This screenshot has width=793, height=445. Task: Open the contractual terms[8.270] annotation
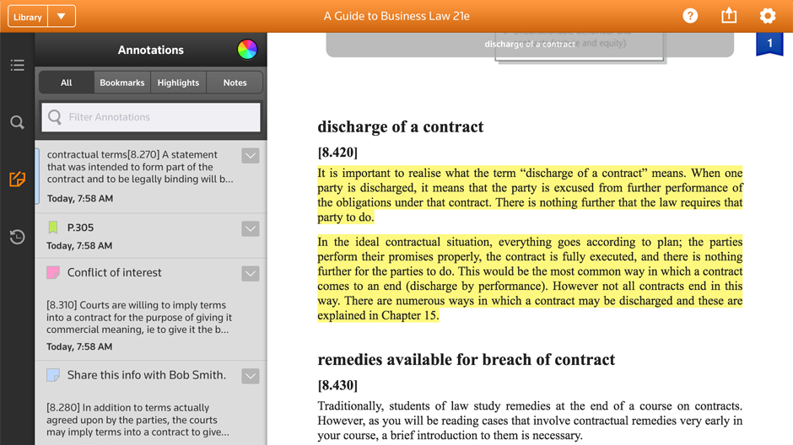[x=151, y=177]
